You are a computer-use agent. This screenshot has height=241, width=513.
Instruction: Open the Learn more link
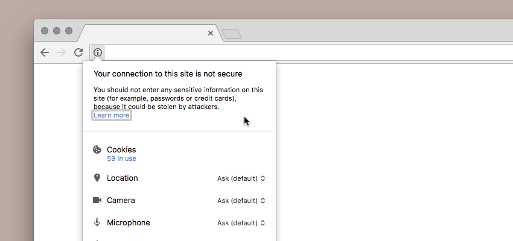[112, 115]
